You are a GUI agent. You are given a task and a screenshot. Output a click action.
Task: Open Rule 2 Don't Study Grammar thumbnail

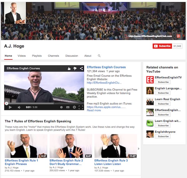(x=71, y=146)
